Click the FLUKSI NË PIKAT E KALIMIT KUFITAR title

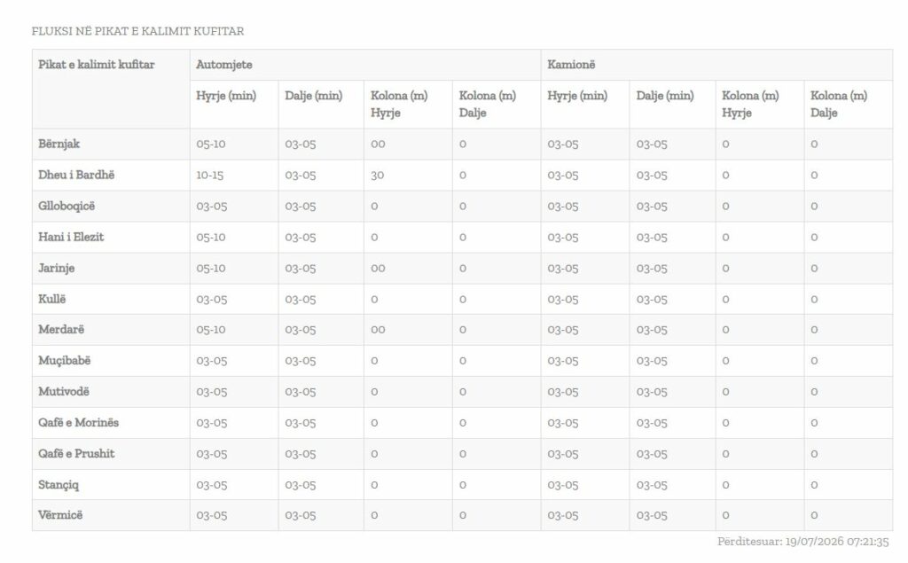click(137, 31)
